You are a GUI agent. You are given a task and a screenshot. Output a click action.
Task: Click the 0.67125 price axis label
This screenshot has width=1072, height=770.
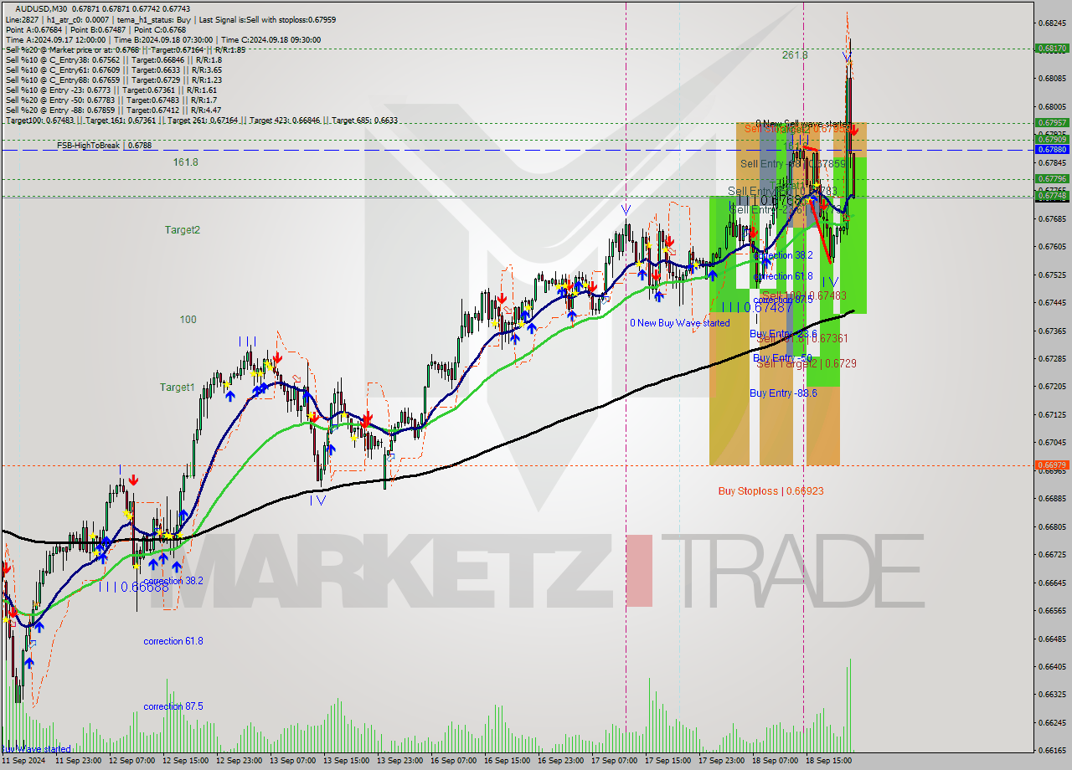pos(1053,414)
